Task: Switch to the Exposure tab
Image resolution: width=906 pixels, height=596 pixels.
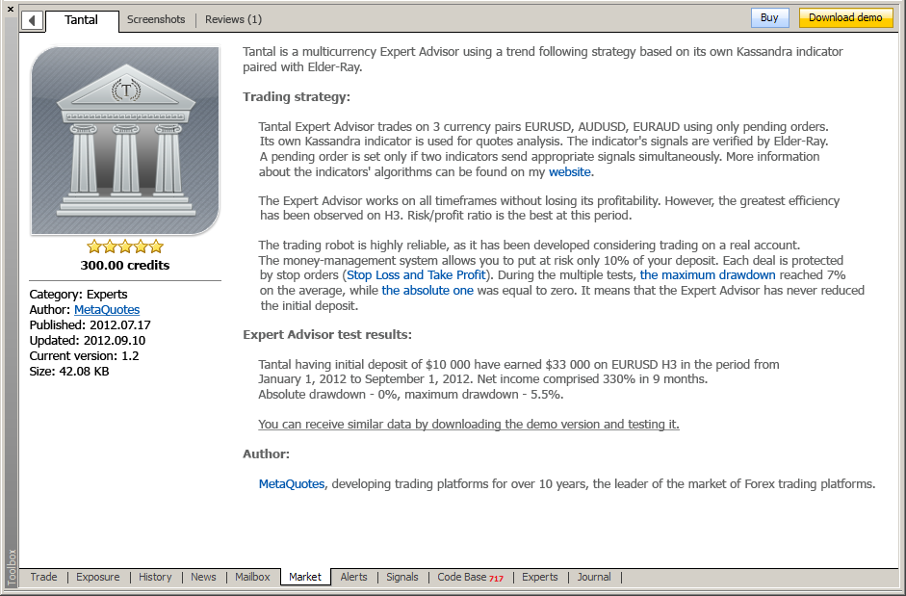Action: click(x=98, y=577)
